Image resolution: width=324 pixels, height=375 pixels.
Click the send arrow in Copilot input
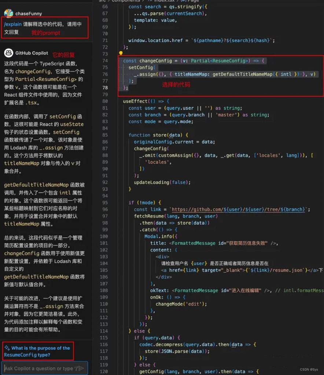(81, 368)
